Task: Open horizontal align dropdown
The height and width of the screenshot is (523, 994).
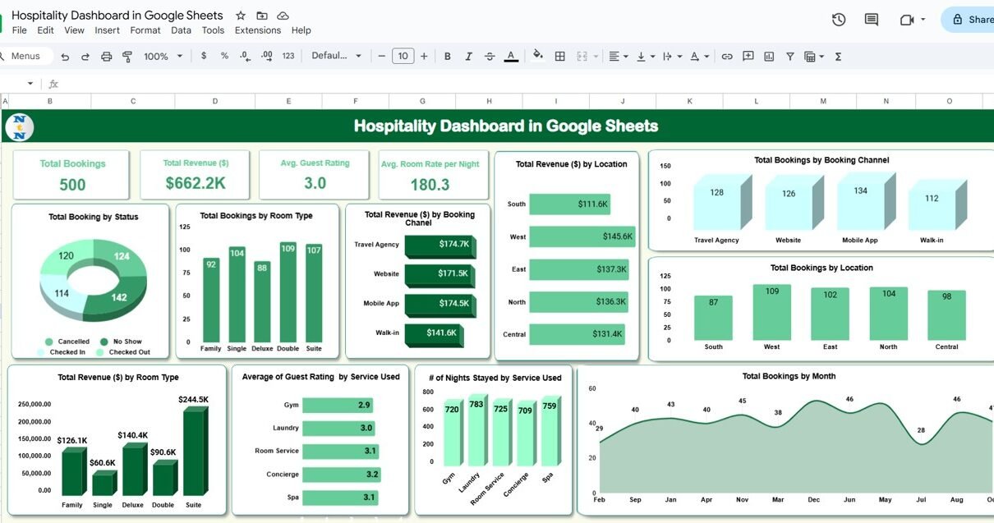Action: [617, 57]
